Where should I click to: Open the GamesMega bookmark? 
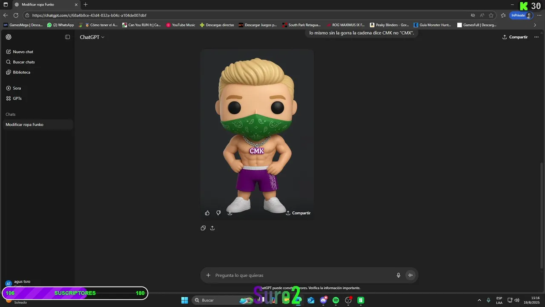coord(23,25)
